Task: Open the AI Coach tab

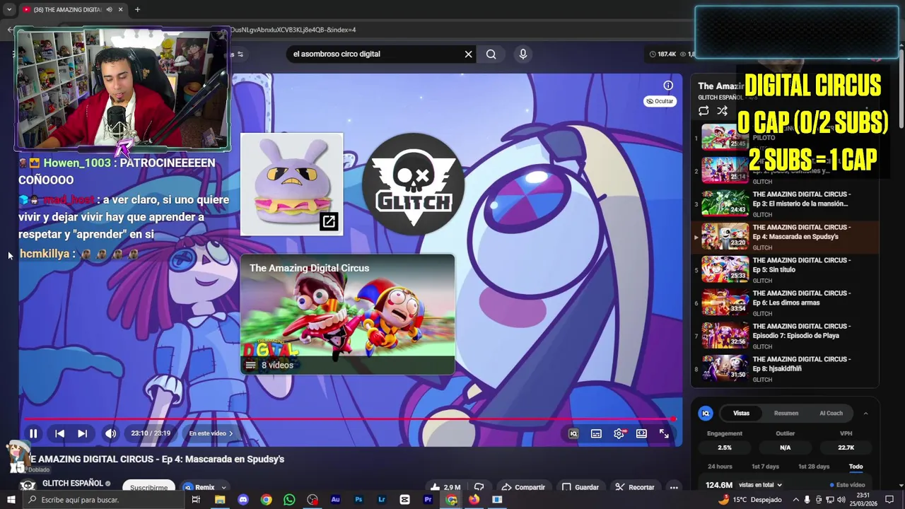Action: tap(831, 413)
